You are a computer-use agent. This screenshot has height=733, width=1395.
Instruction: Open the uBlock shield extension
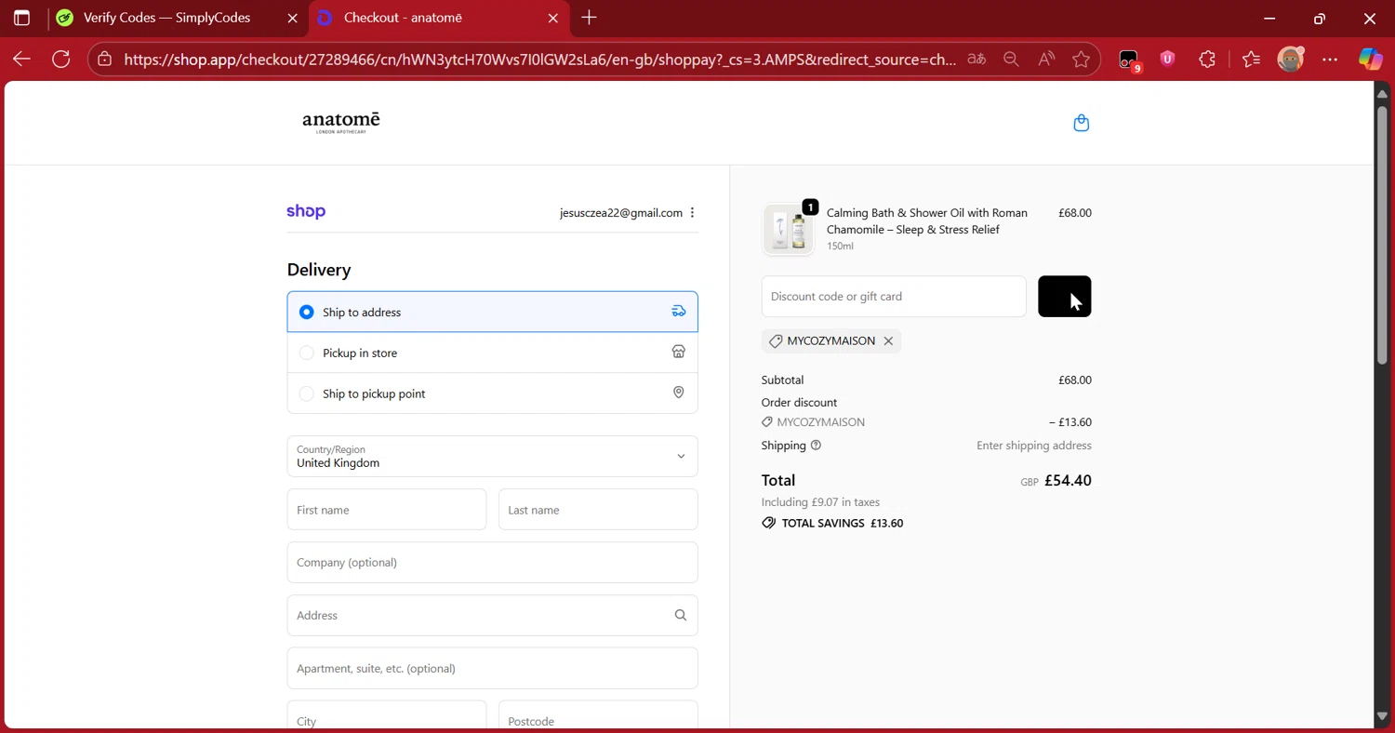[1167, 60]
